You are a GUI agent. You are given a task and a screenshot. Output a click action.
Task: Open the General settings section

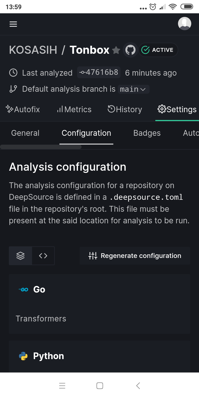click(25, 133)
